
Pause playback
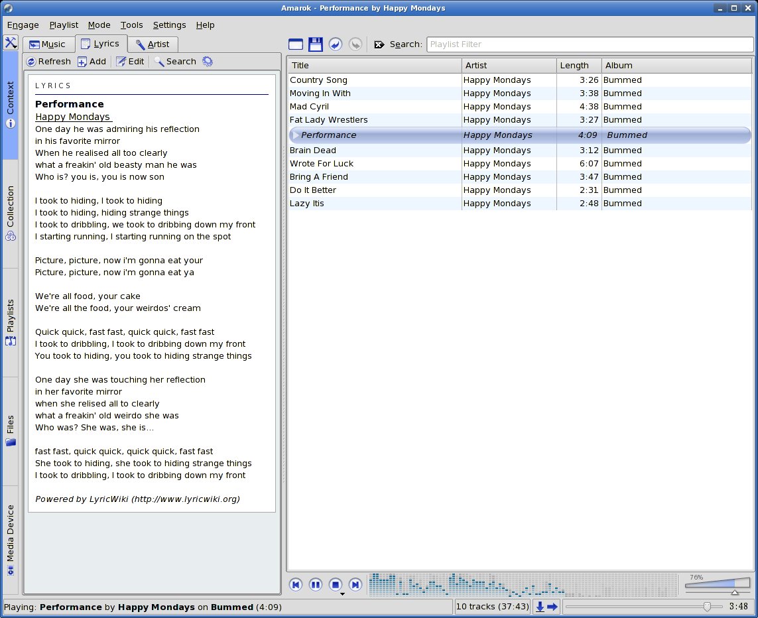(316, 585)
